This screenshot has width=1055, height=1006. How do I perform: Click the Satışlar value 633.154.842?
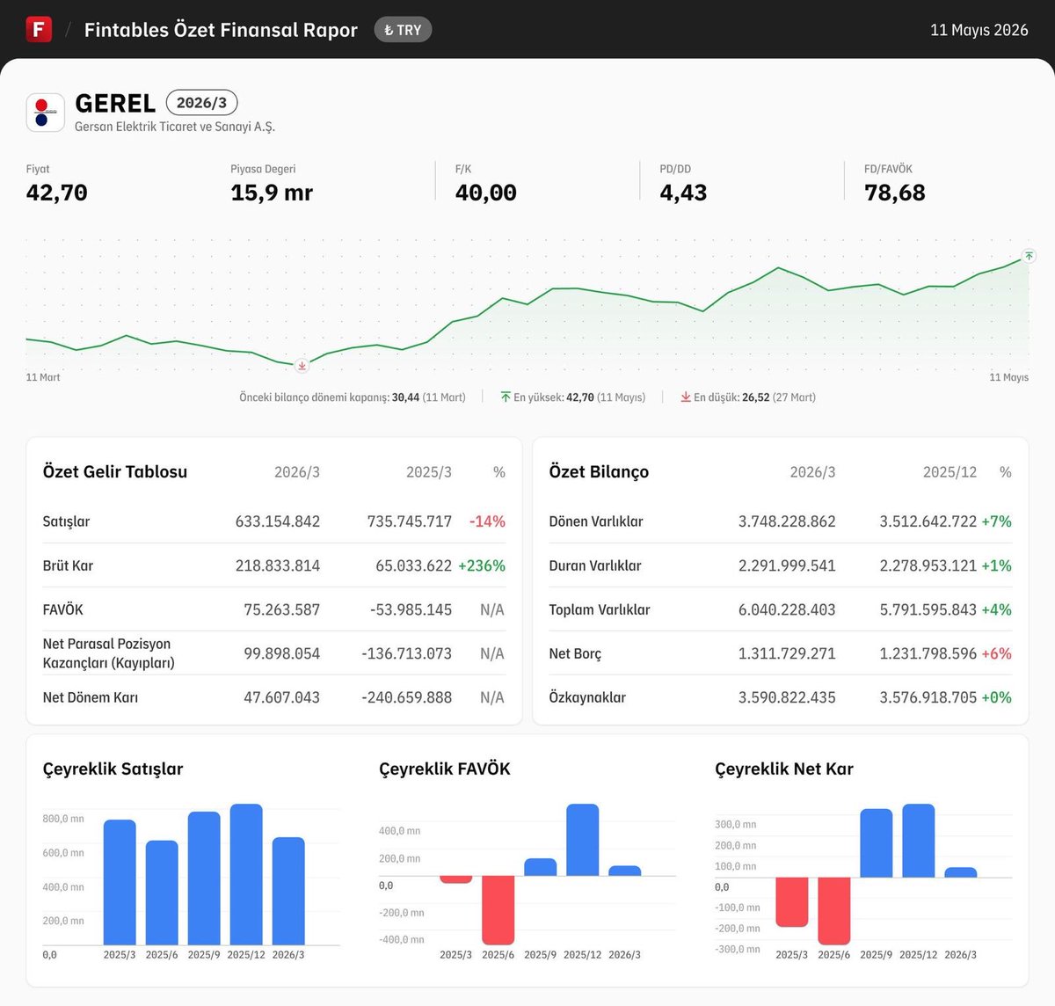coord(278,521)
